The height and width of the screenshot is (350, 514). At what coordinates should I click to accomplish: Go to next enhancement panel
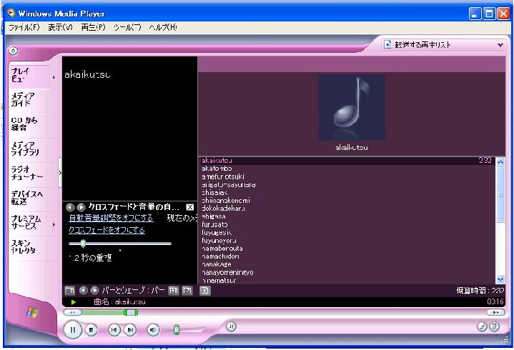81,207
